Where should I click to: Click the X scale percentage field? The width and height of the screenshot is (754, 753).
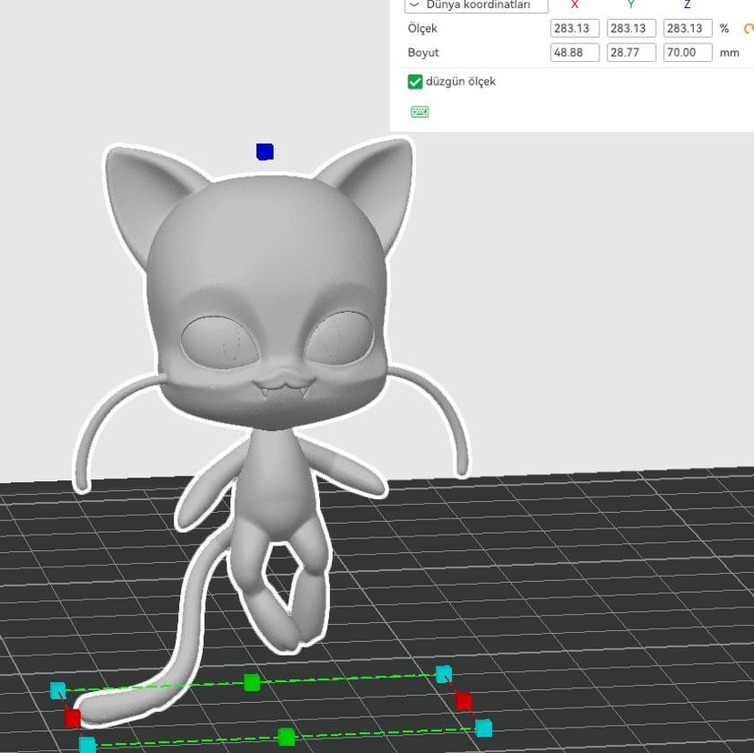pyautogui.click(x=575, y=29)
